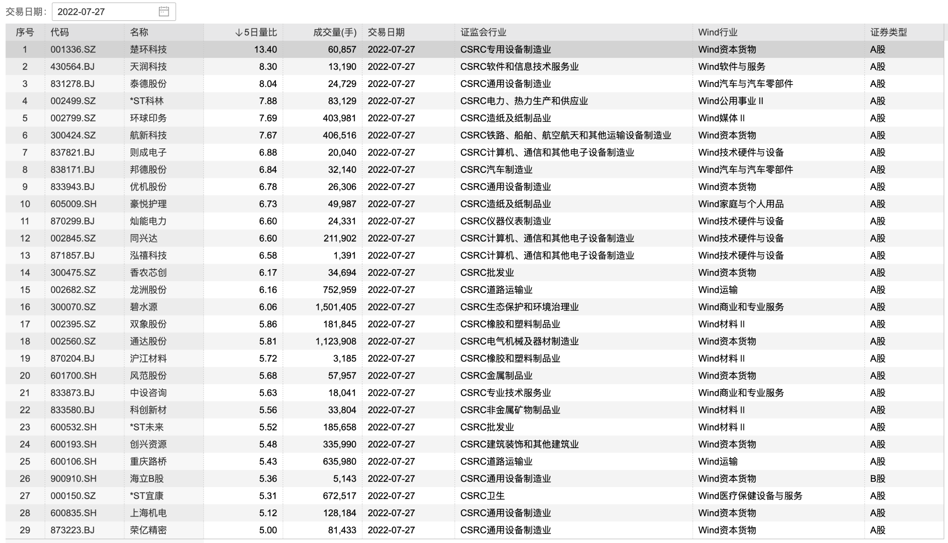Viewport: 948px width, 543px height.
Task: Click the 重庆路桥 name cell
Action: click(x=148, y=461)
